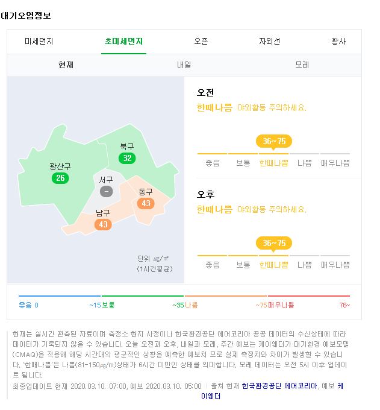Open the 한국환경공단 에어코리아 source link
The height and width of the screenshot is (410, 380).
(279, 386)
